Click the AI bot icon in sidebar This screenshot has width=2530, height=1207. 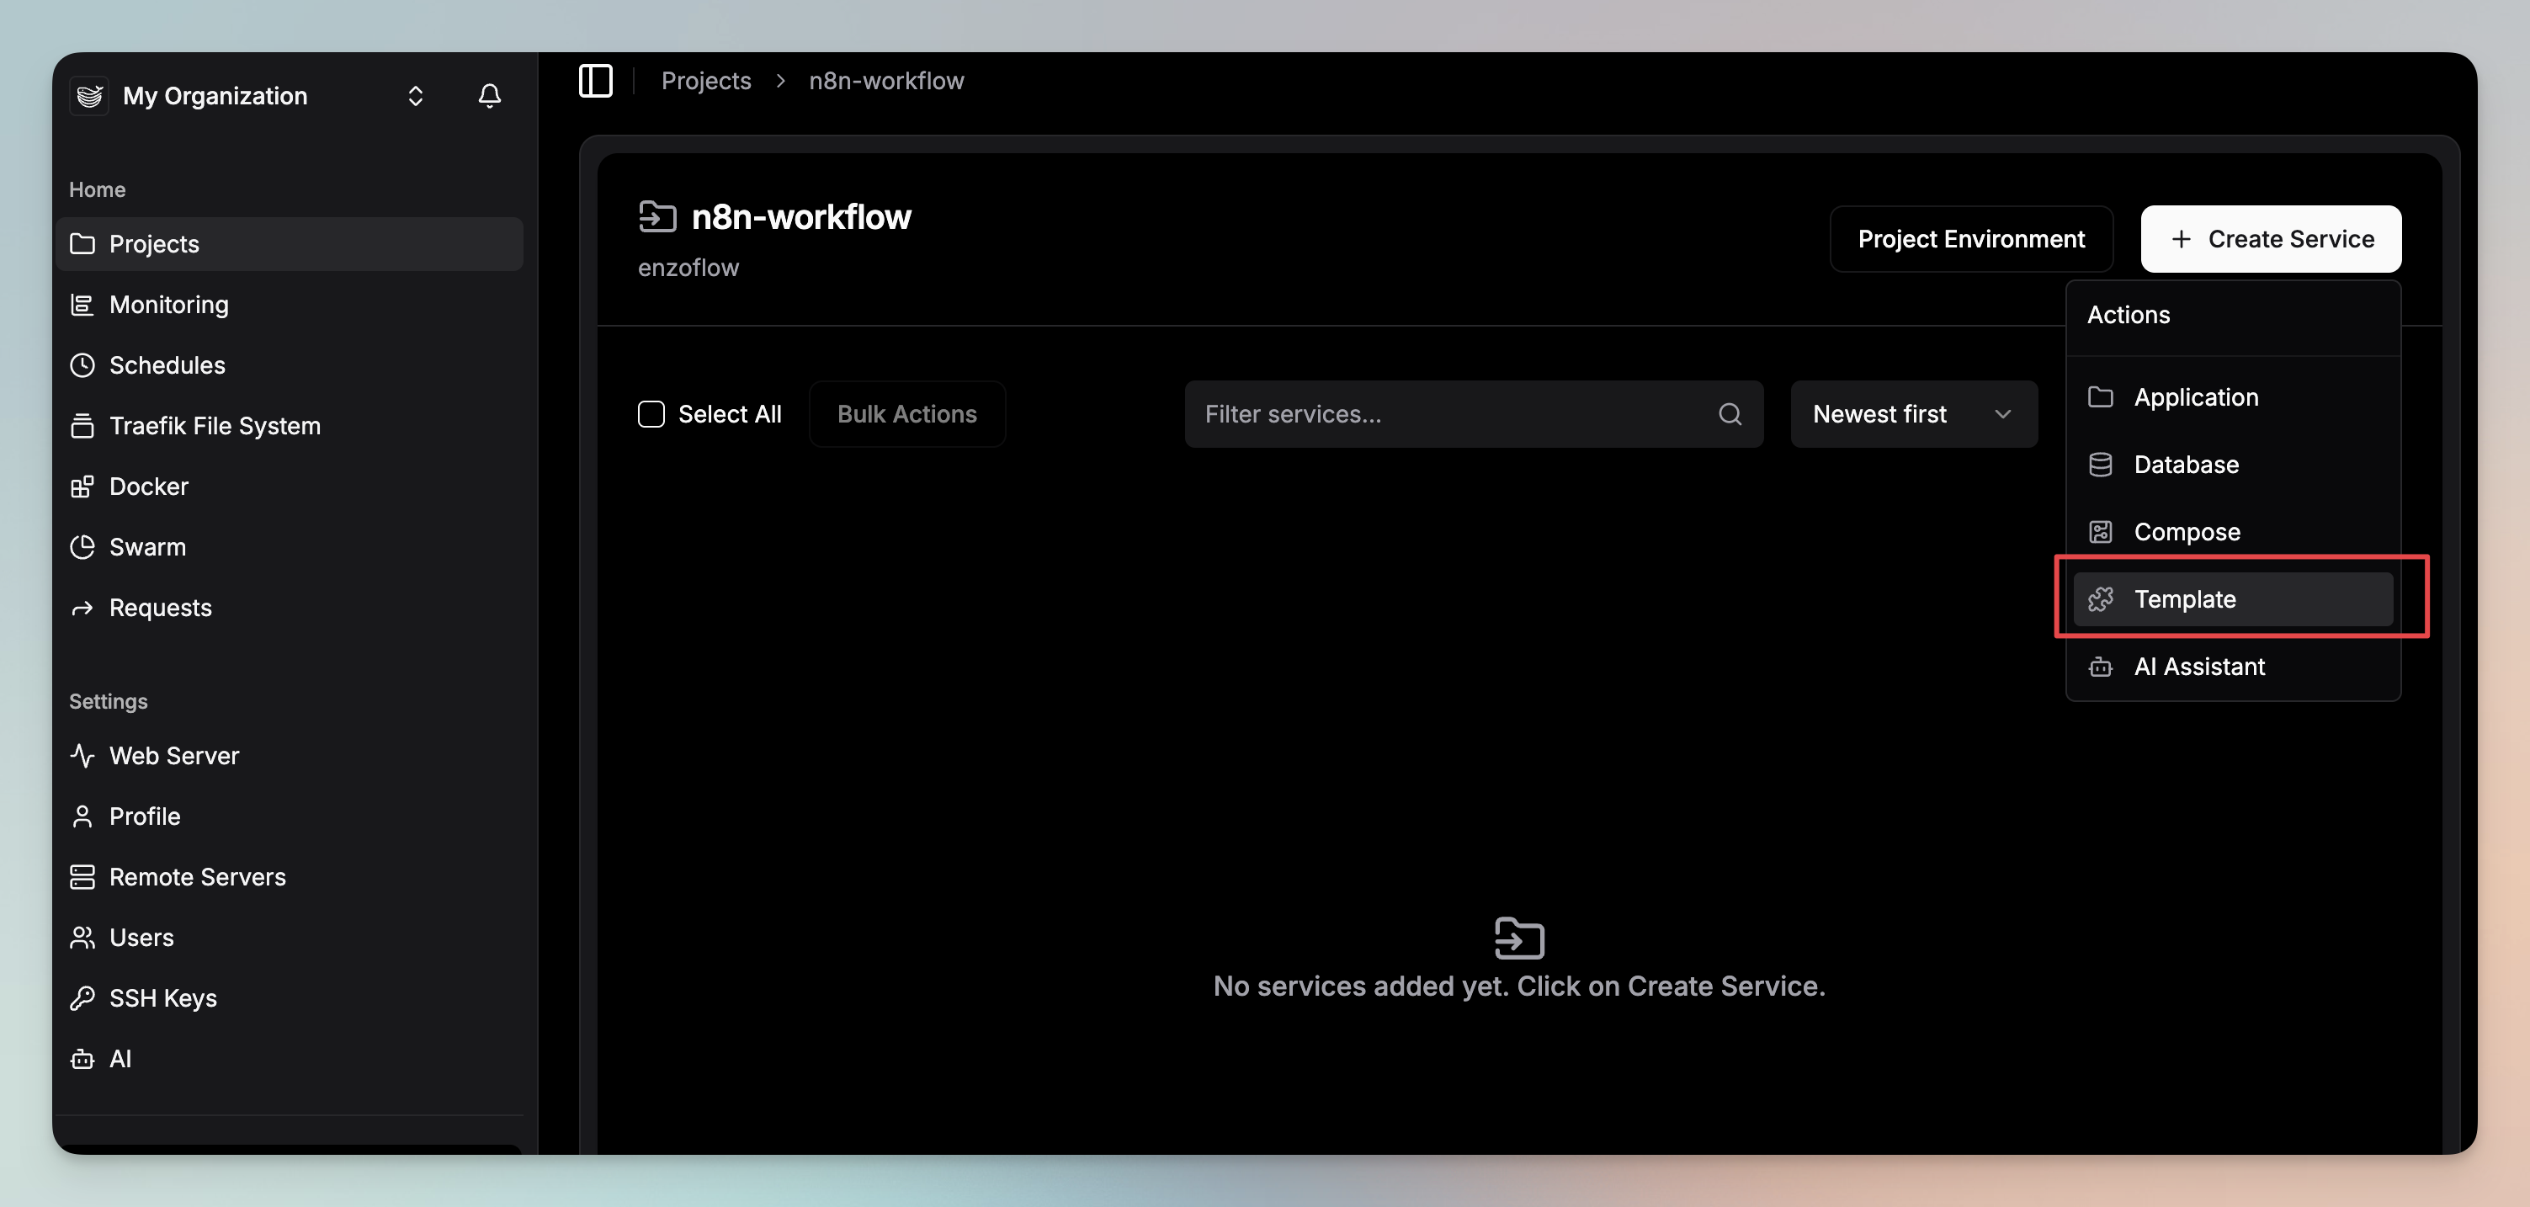pos(82,1059)
